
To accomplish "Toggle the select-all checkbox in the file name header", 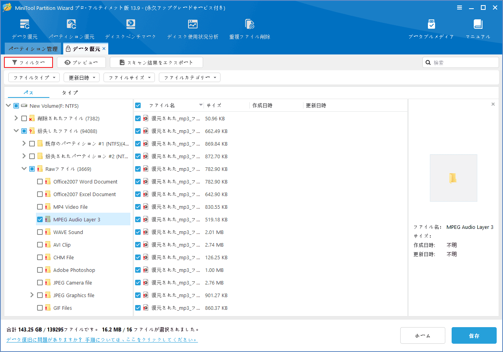I will click(x=138, y=105).
